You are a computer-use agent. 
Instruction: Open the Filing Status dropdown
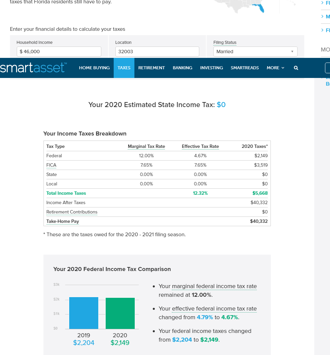pos(255,52)
